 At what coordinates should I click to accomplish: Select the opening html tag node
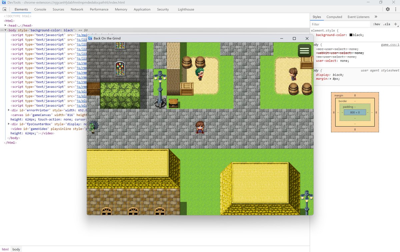9,21
